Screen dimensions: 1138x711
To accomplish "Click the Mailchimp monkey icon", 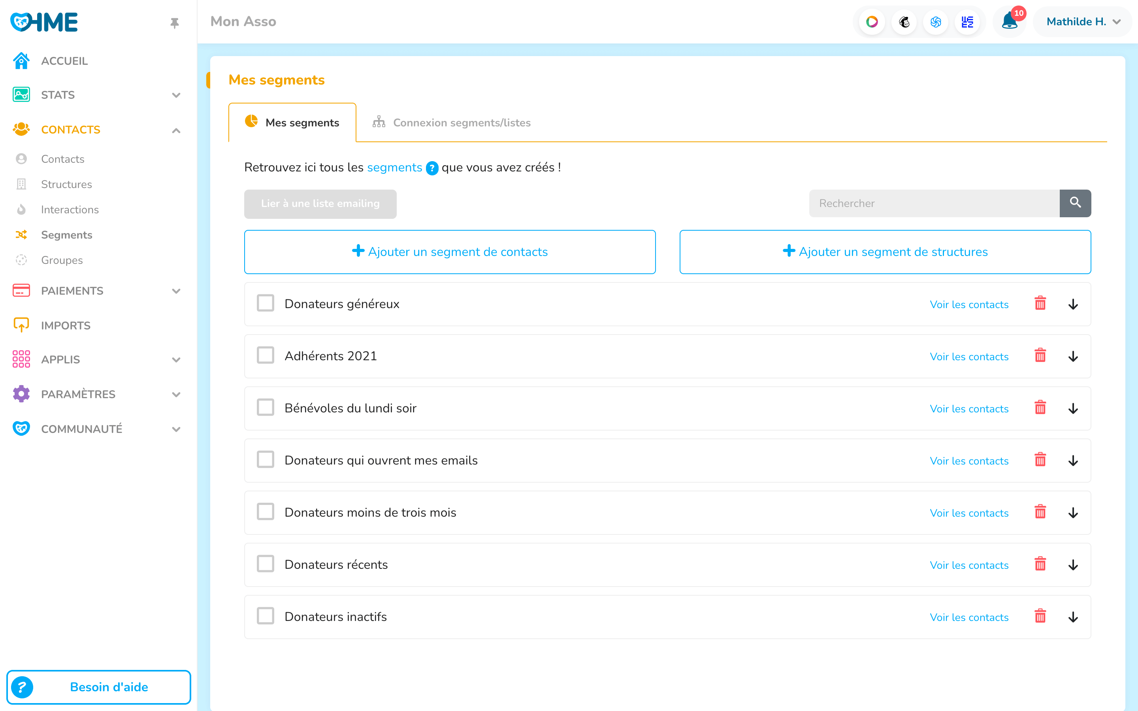I will 904,22.
